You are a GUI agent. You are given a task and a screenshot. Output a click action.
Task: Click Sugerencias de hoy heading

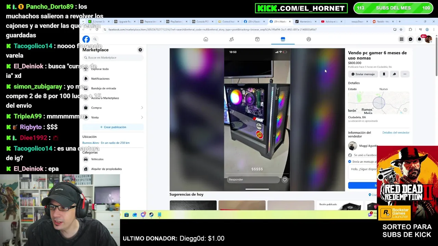coord(186,194)
